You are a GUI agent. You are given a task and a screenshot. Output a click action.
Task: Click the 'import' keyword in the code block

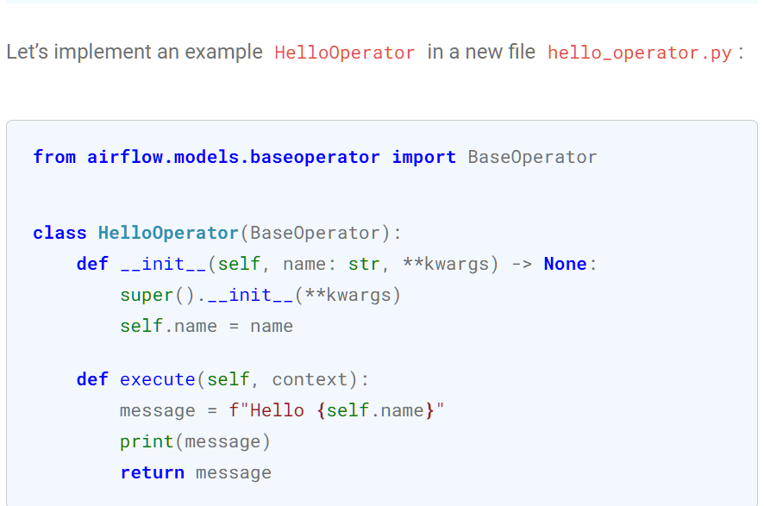(424, 157)
